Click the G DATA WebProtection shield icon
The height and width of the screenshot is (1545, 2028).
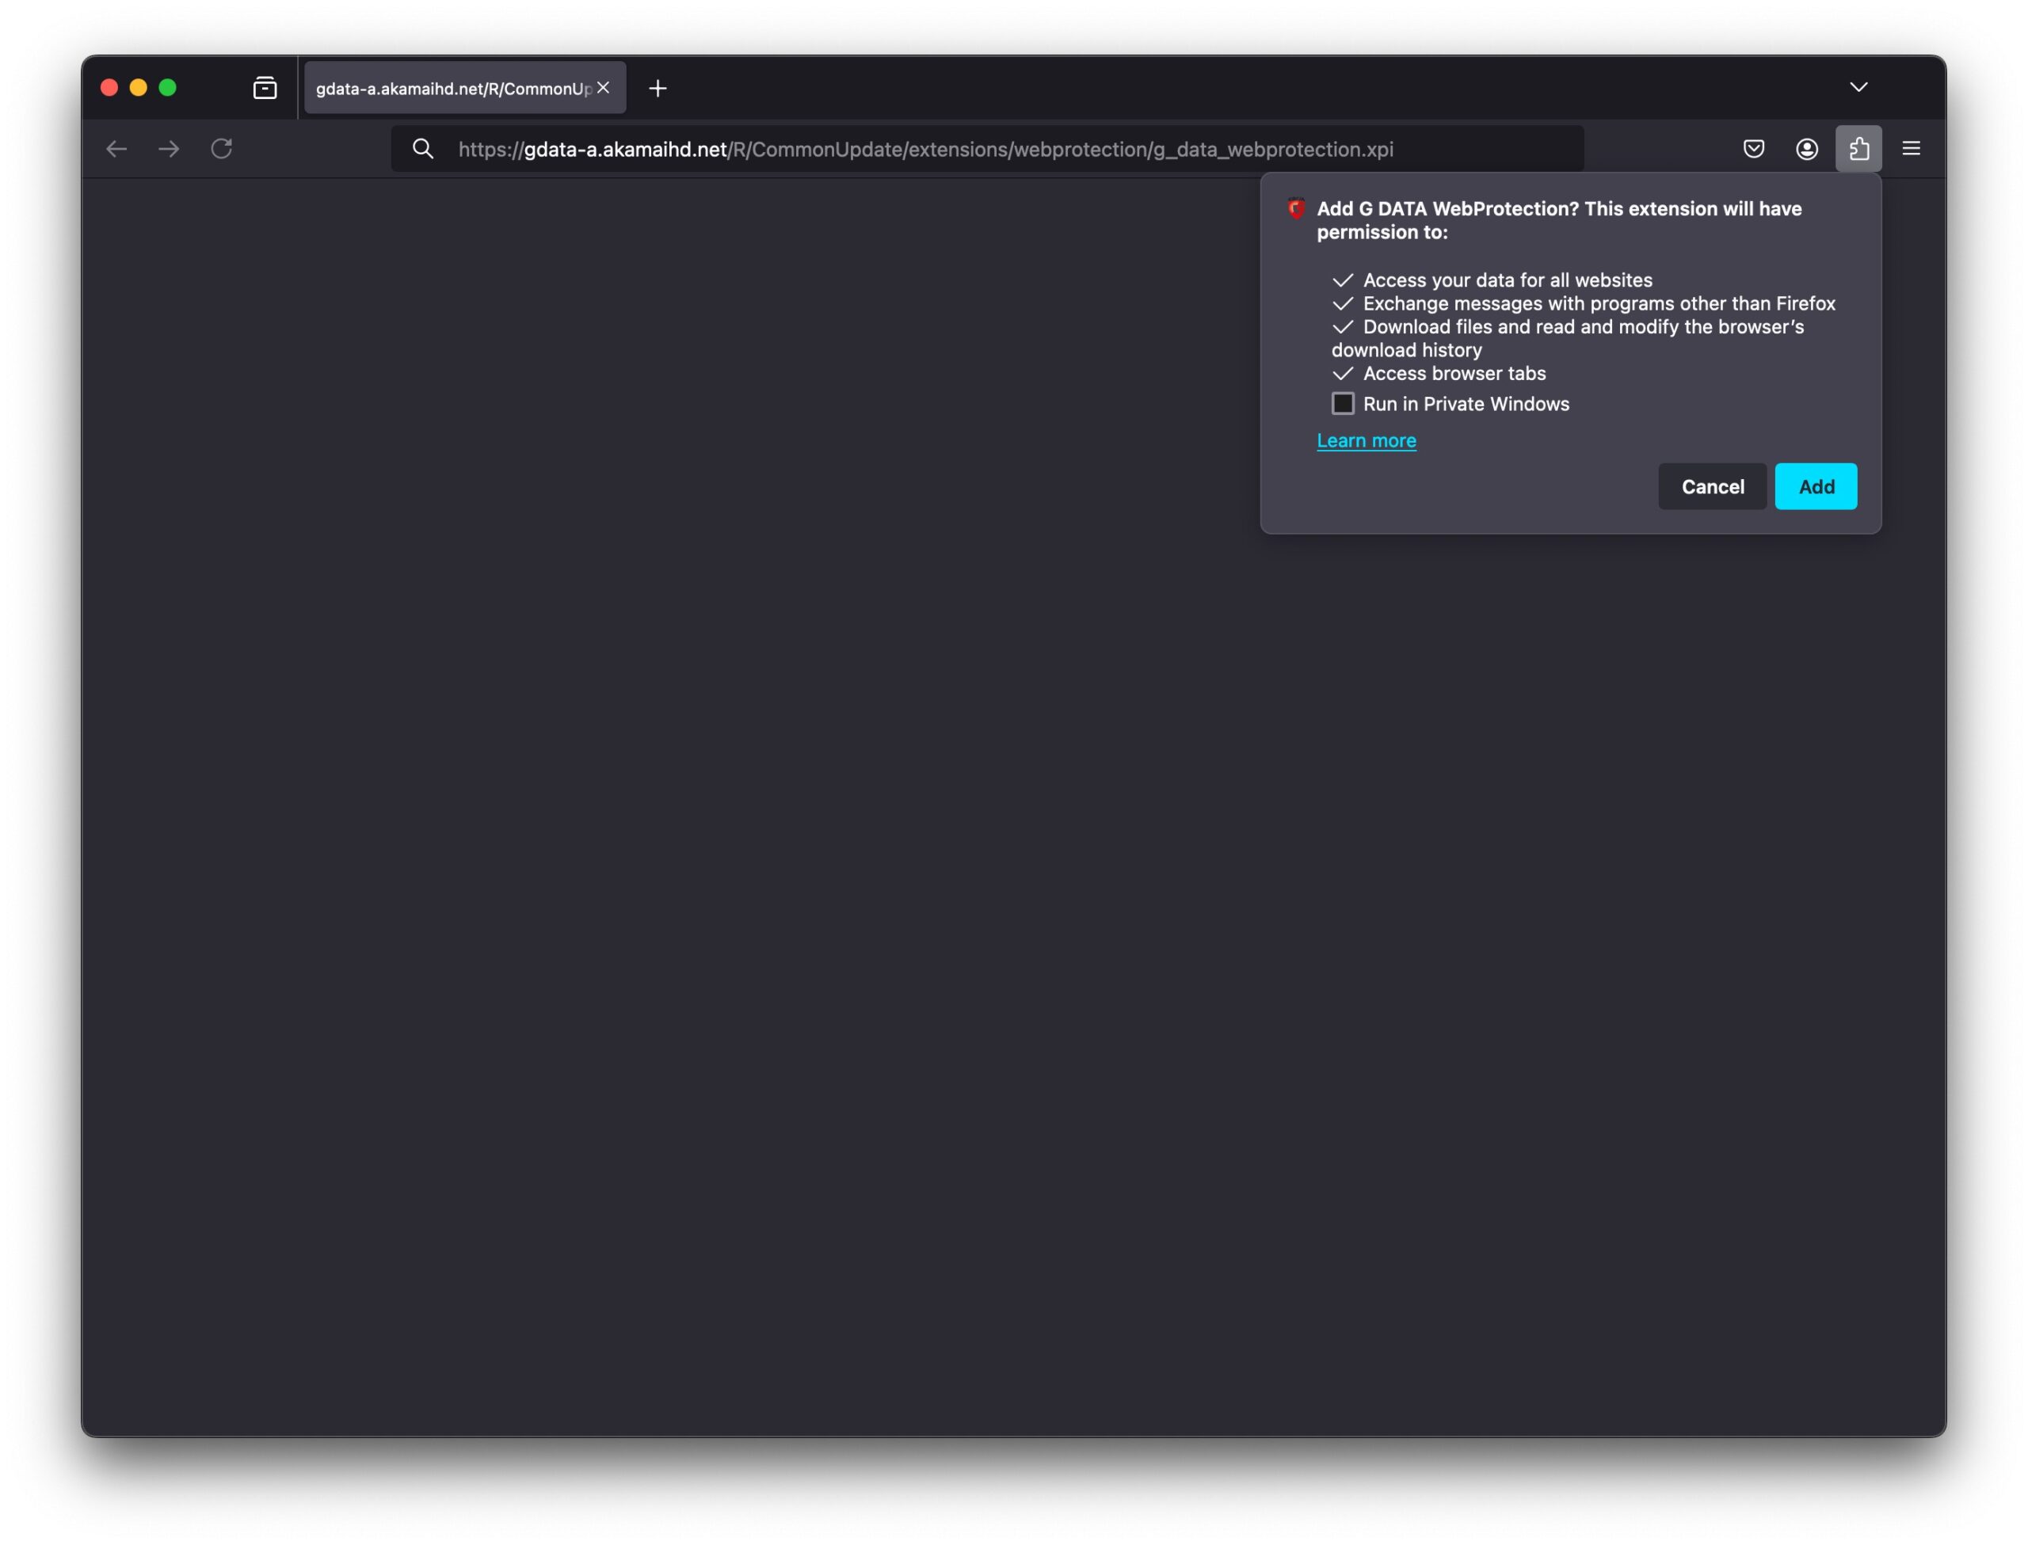tap(1296, 209)
